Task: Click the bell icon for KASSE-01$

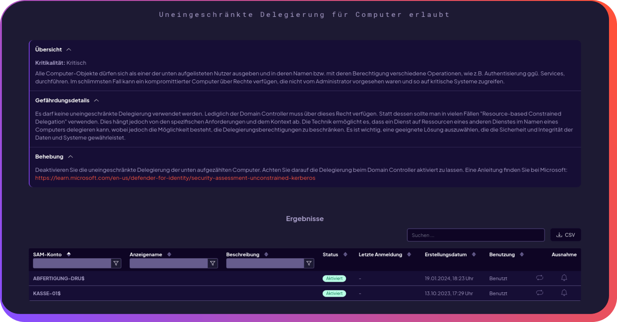Action: click(564, 293)
